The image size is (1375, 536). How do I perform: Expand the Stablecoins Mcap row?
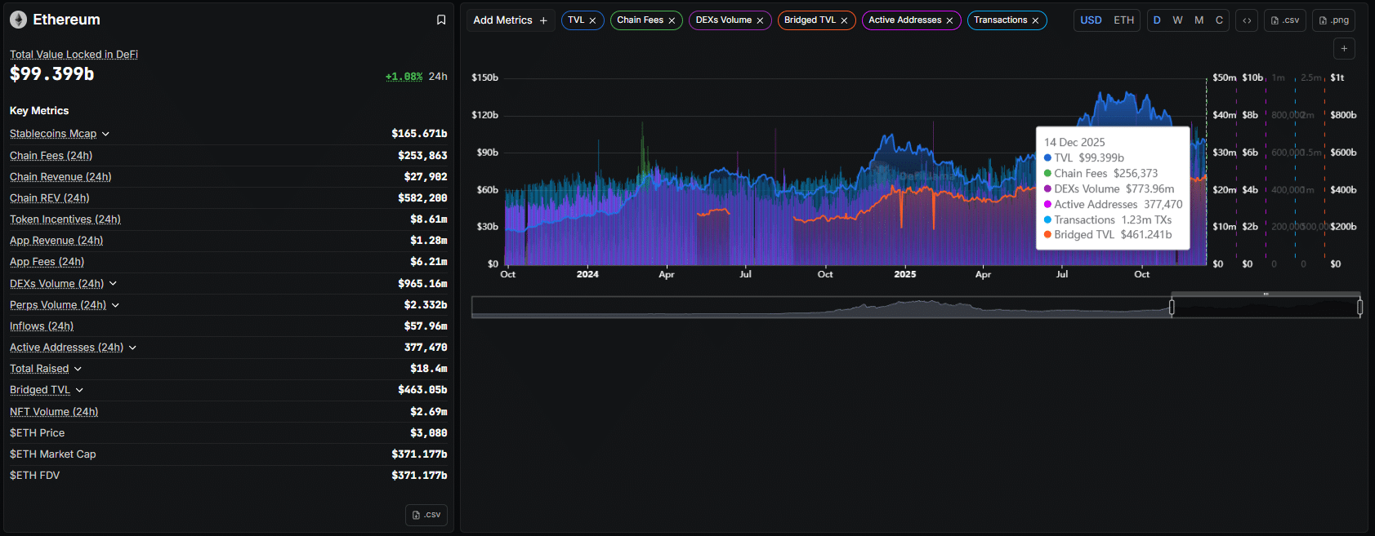(x=105, y=134)
